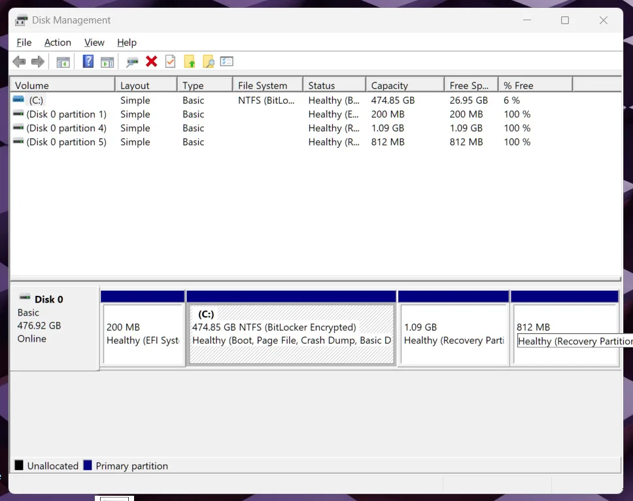Sort by the File System column header
633x501 pixels.
pos(267,85)
